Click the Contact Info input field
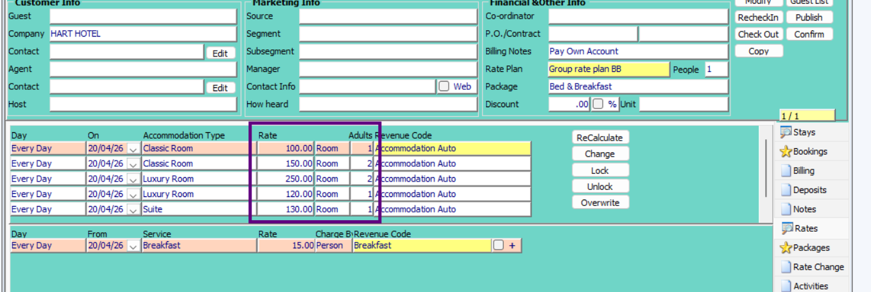Image resolution: width=871 pixels, height=292 pixels. pyautogui.click(x=367, y=86)
